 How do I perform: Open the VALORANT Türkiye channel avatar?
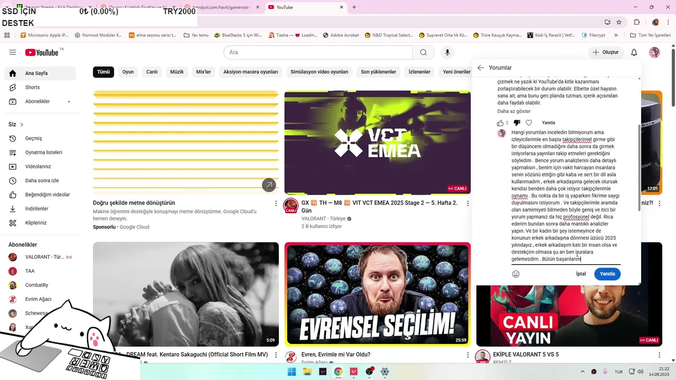click(290, 206)
